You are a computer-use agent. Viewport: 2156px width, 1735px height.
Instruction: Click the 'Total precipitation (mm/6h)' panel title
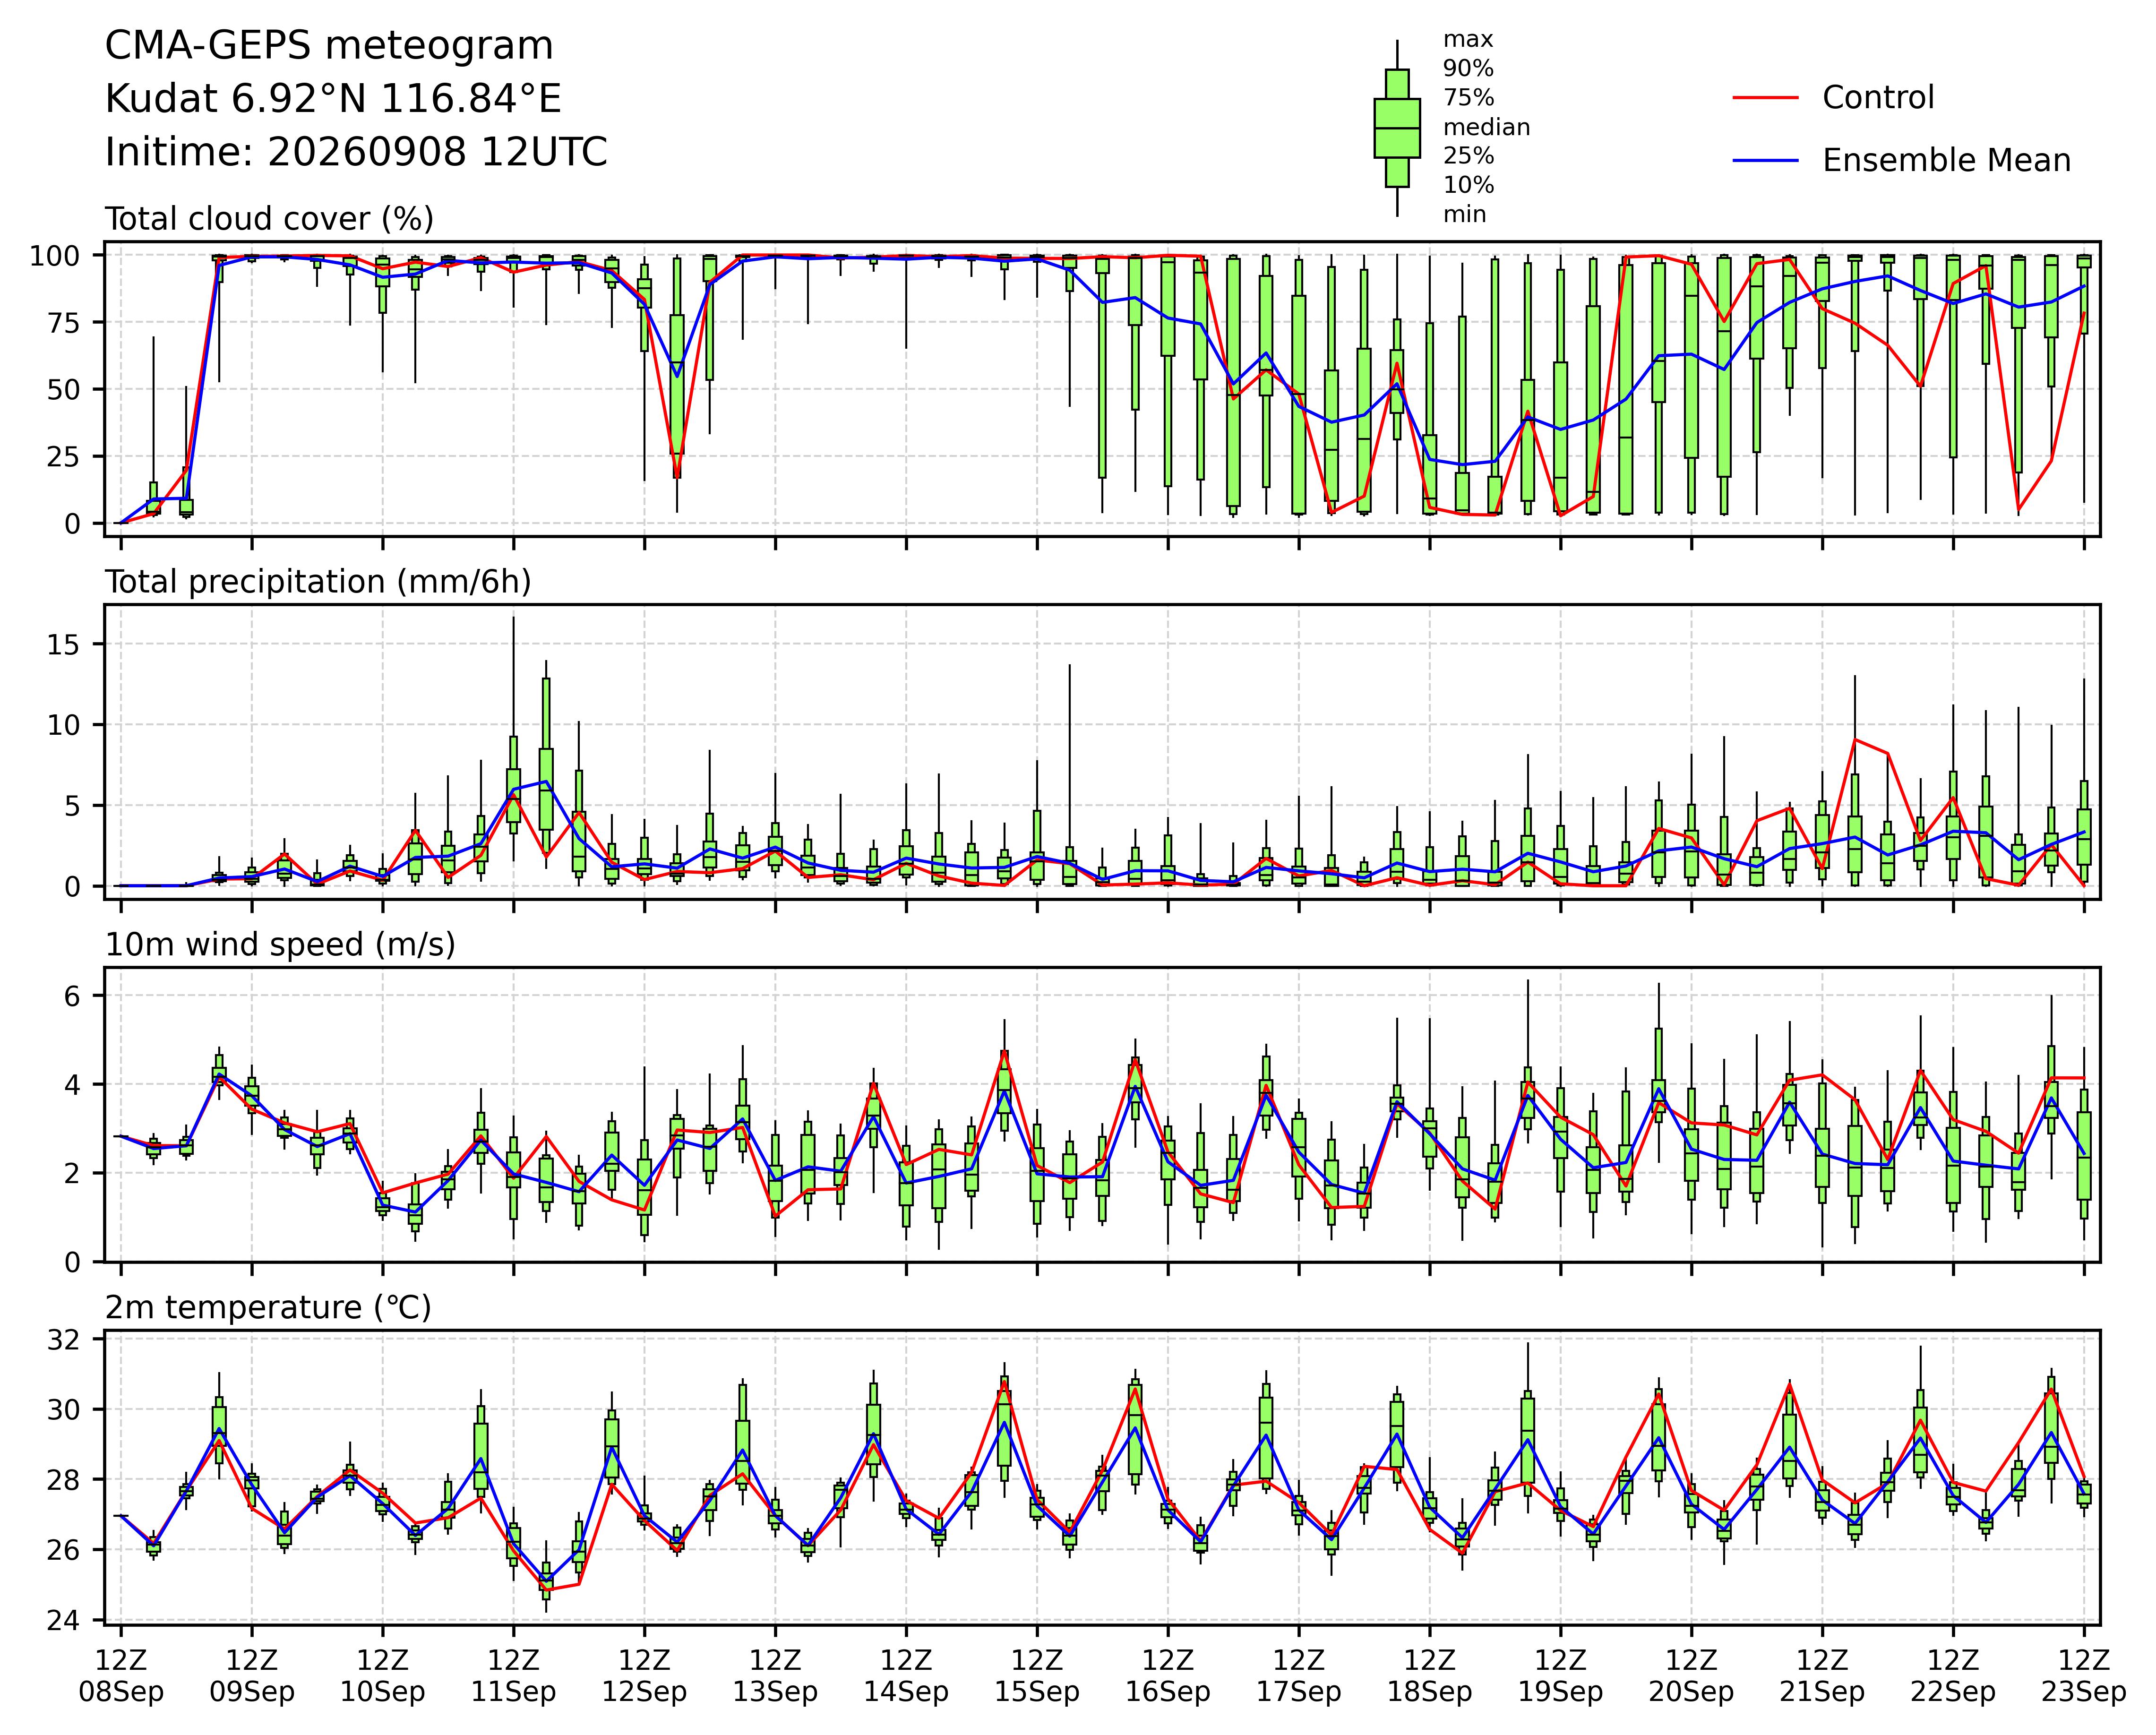[318, 582]
